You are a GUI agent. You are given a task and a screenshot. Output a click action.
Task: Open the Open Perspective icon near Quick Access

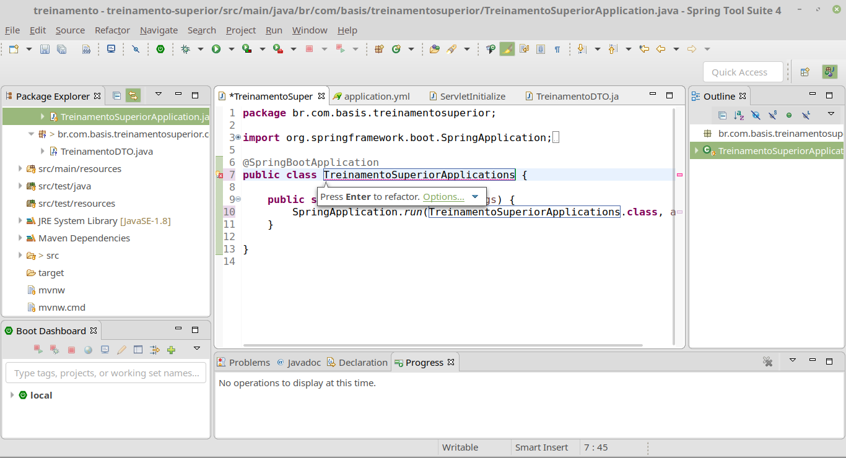[805, 72]
